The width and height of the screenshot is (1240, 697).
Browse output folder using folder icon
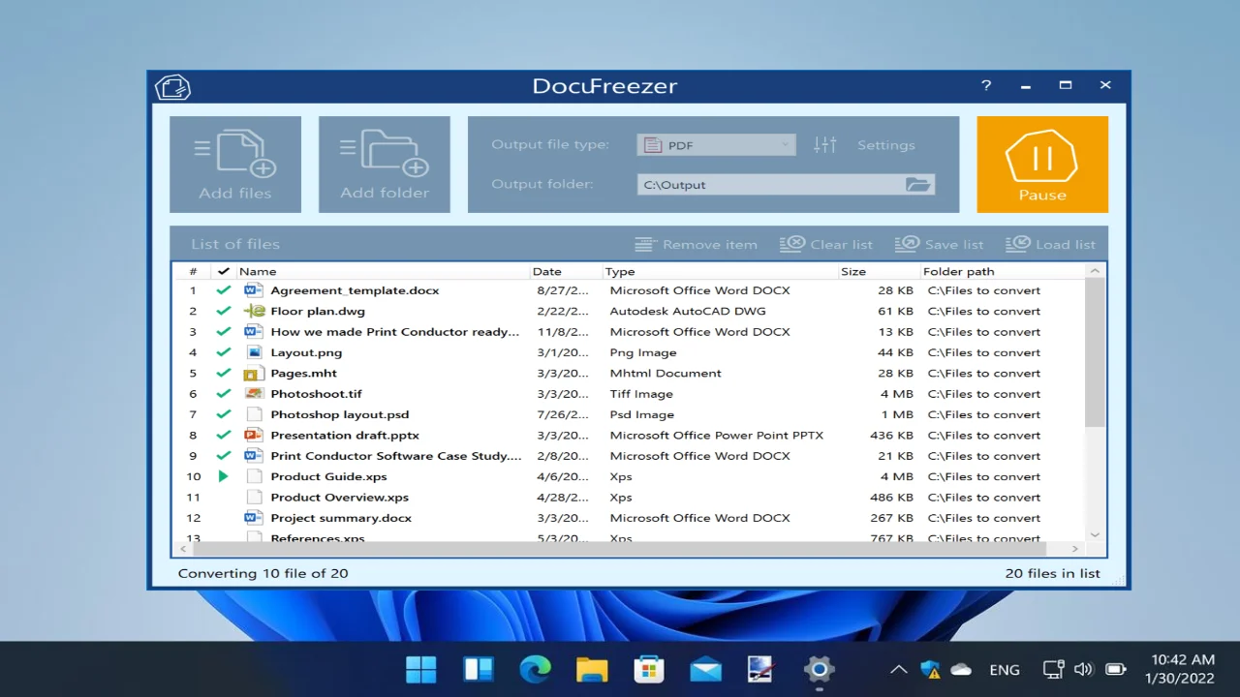[917, 184]
